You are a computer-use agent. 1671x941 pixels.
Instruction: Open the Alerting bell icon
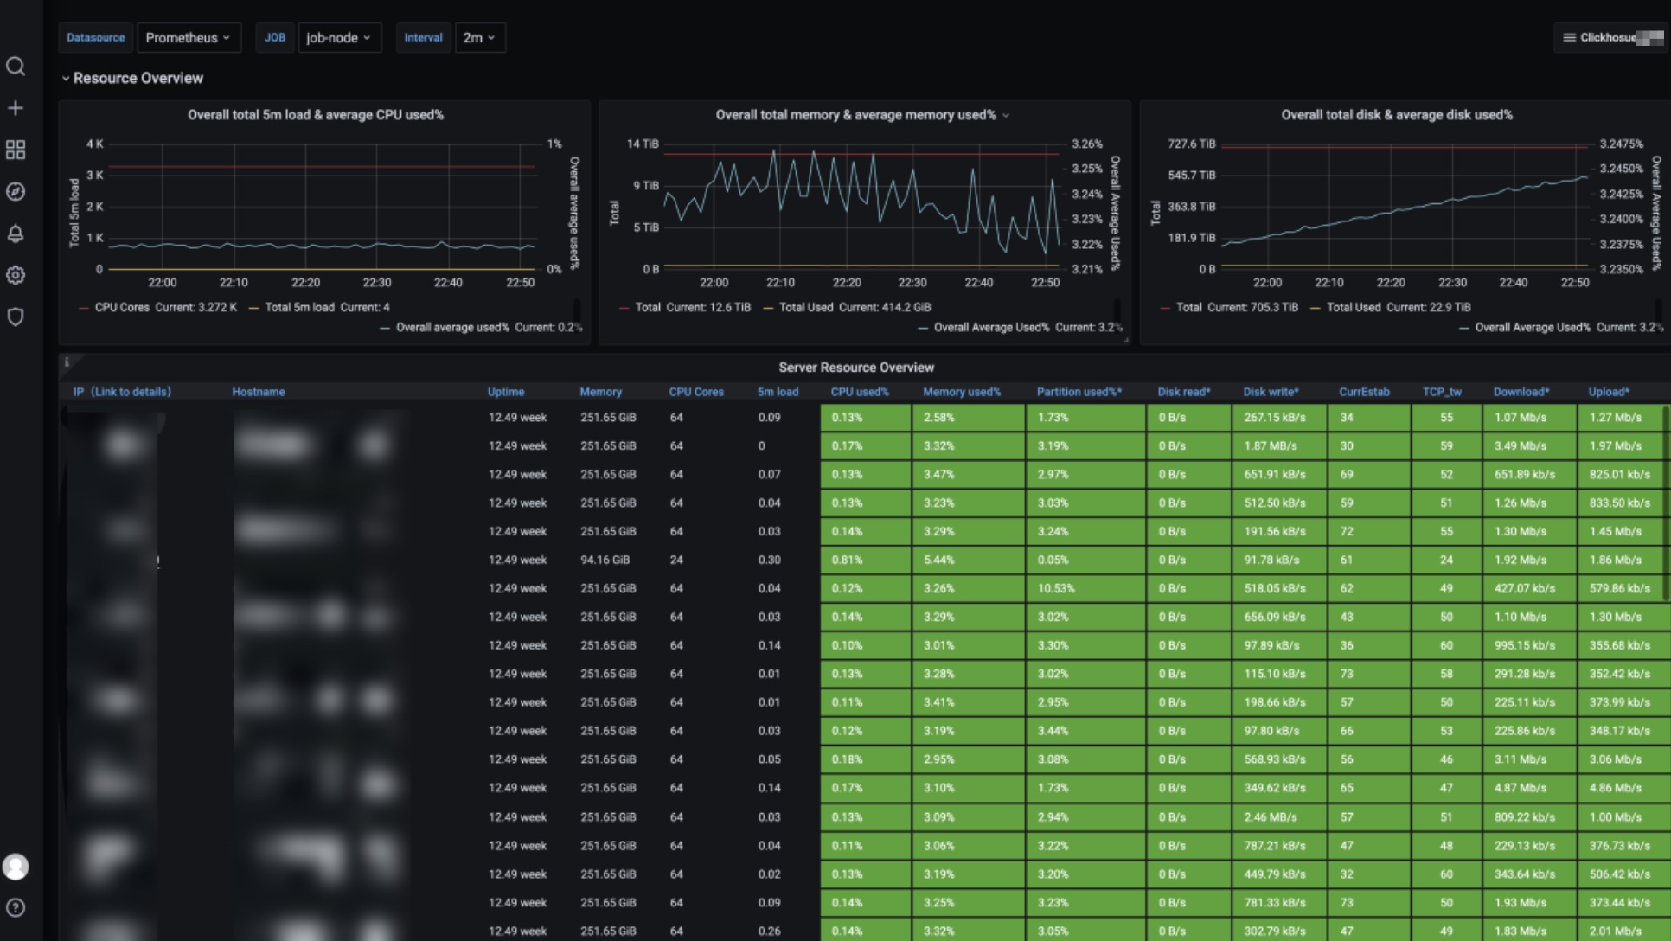pos(16,234)
